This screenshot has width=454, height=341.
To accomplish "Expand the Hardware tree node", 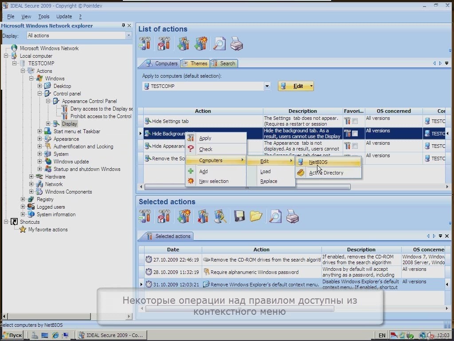I will pos(31,176).
